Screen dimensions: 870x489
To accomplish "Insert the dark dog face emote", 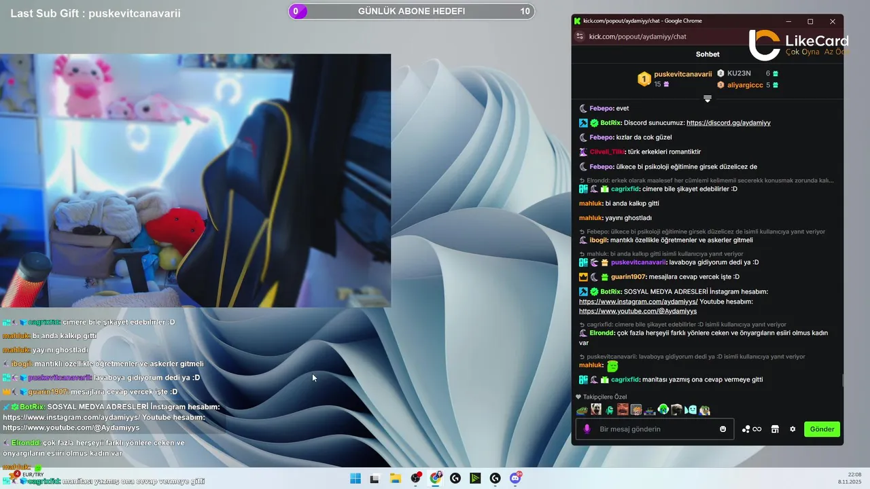I will point(676,410).
